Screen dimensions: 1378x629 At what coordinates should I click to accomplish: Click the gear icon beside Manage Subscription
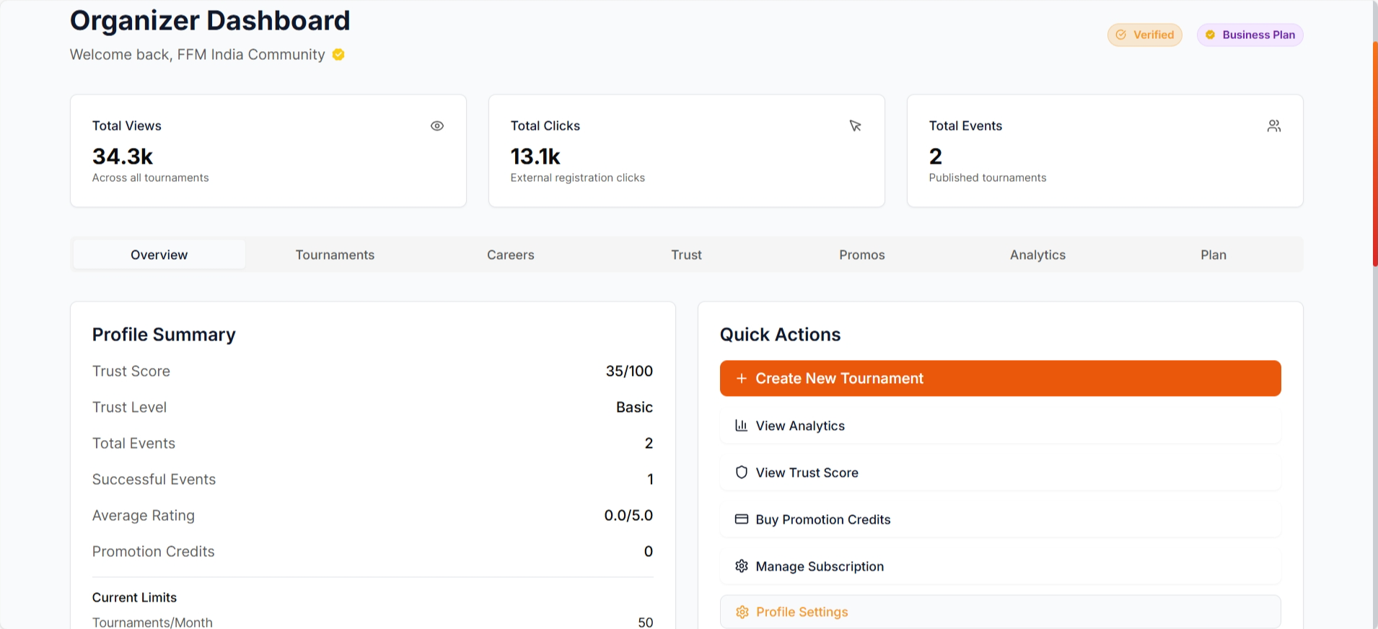coord(741,566)
